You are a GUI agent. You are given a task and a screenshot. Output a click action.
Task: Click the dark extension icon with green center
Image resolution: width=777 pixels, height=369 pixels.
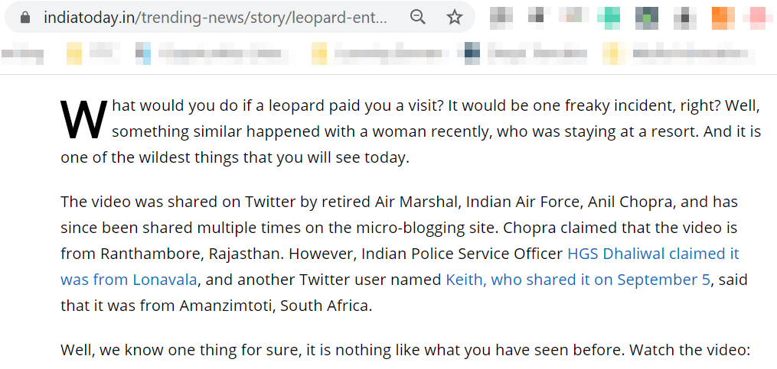(x=647, y=18)
